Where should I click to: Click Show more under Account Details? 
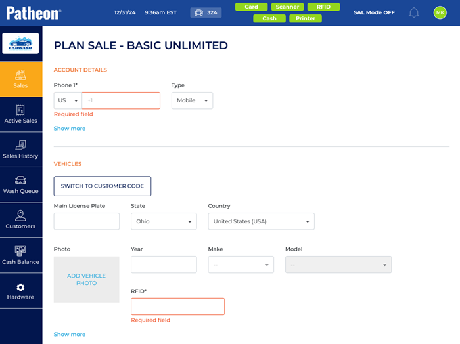tap(70, 129)
